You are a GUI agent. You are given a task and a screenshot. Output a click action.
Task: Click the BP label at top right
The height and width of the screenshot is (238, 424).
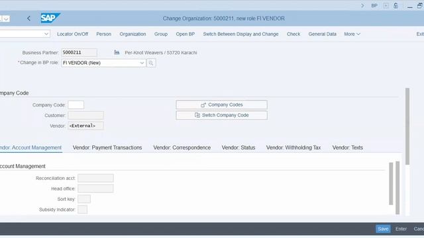pos(374,6)
